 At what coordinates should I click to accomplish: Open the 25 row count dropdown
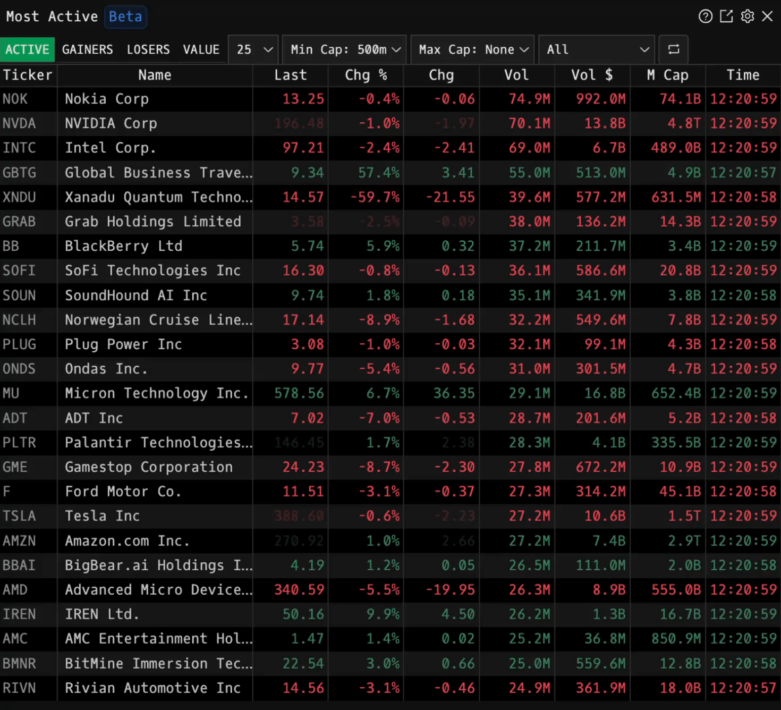(253, 49)
